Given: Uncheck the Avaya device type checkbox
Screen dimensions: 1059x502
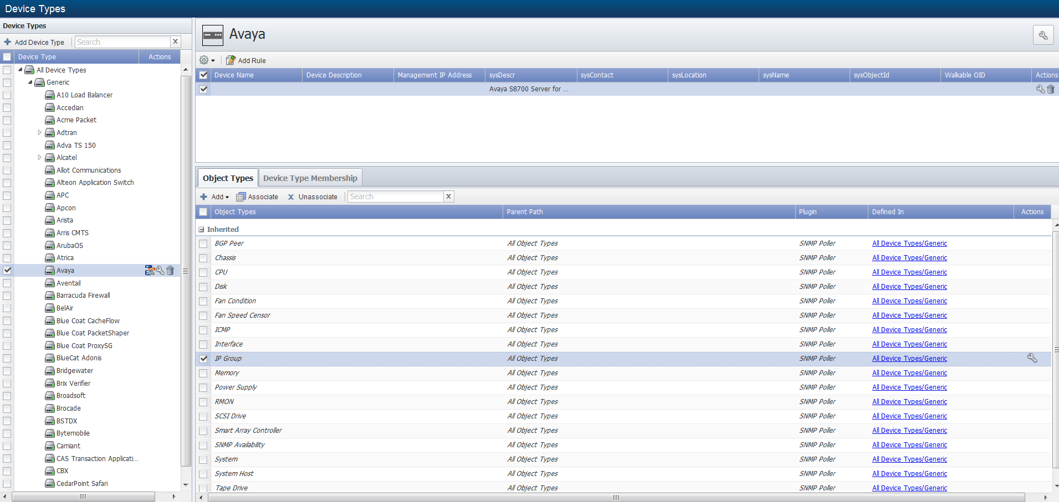Looking at the screenshot, I should (7, 271).
